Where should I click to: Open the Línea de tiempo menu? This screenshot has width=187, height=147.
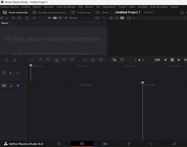click(66, 7)
